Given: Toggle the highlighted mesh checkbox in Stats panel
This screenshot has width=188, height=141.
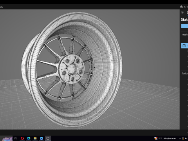Looking at the screenshot, I should (184, 45).
